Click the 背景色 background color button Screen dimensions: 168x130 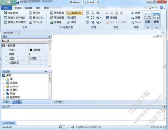pyautogui.click(x=56, y=22)
